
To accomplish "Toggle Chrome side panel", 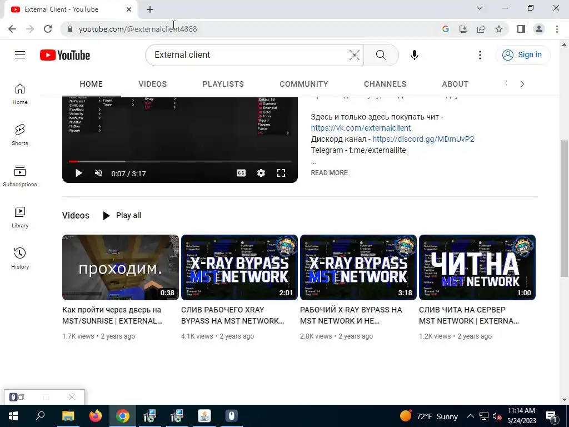I will tap(521, 29).
